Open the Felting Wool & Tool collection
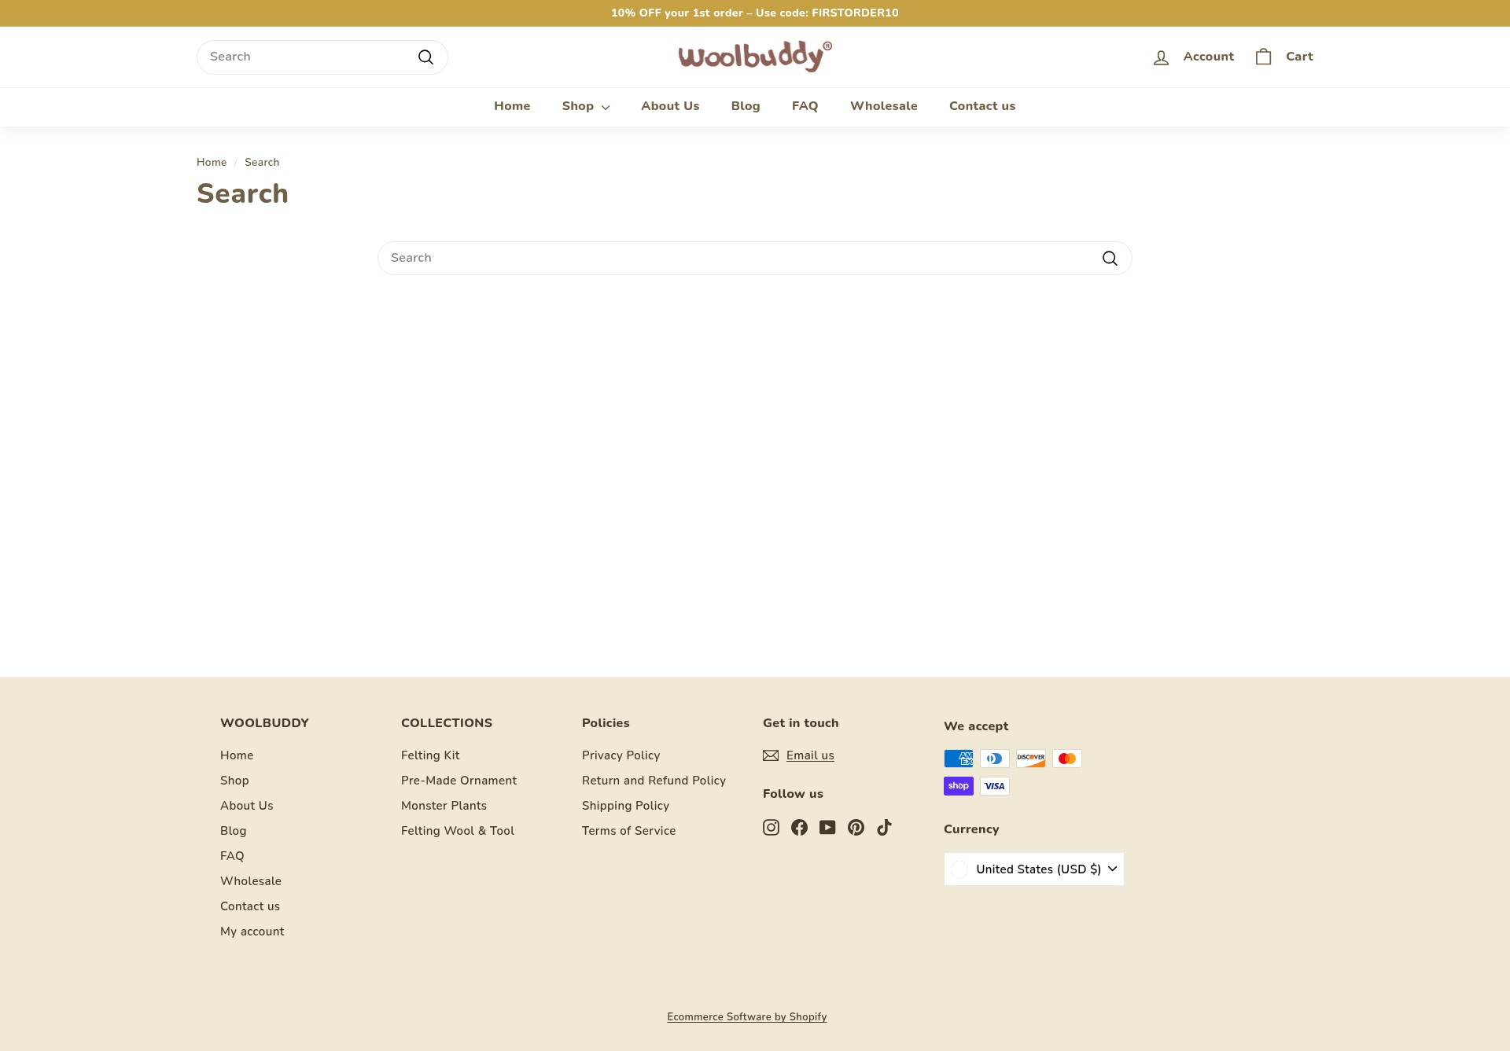 click(458, 831)
